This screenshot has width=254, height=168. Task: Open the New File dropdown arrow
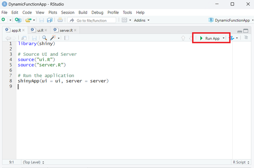point(10,20)
